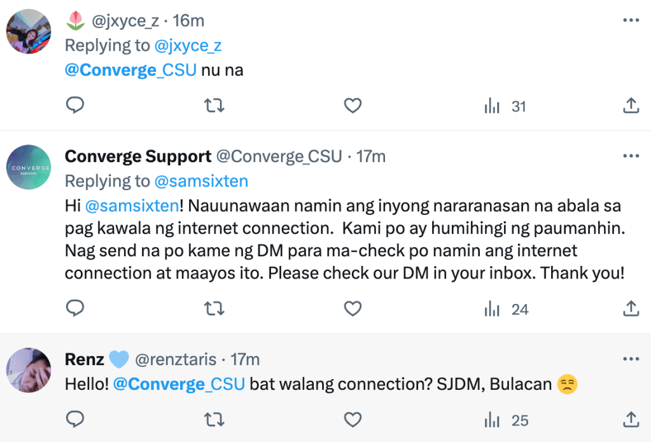Open more options for Converge Support tweet
The height and width of the screenshot is (442, 651).
[630, 156]
